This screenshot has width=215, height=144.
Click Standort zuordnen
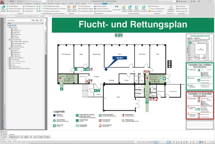100,6
